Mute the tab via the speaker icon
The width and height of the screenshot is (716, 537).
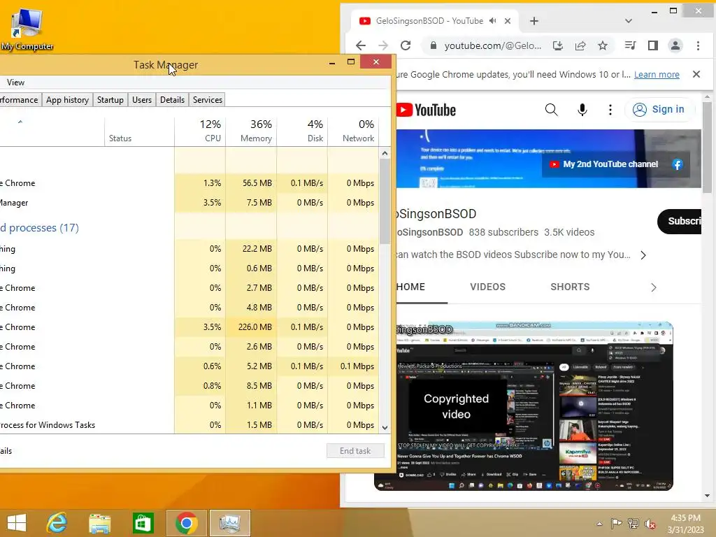tap(493, 21)
